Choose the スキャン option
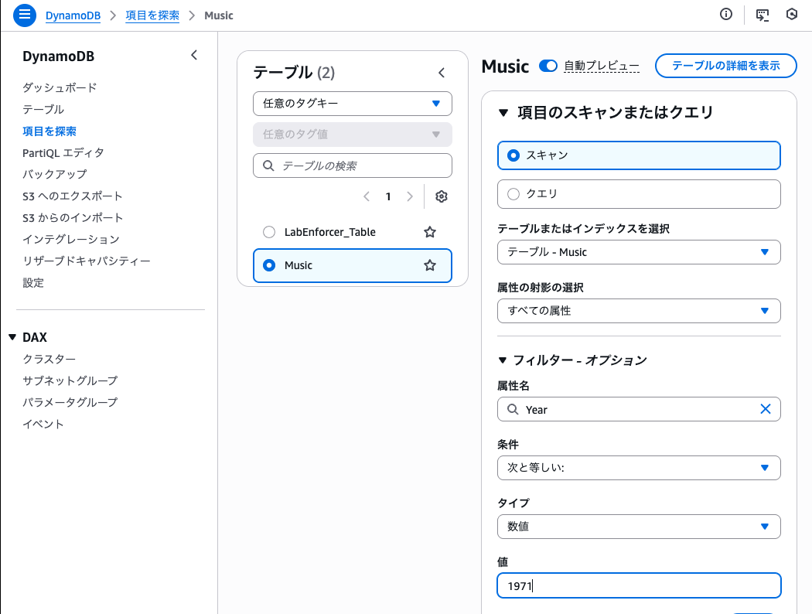This screenshot has width=812, height=614. click(x=639, y=155)
